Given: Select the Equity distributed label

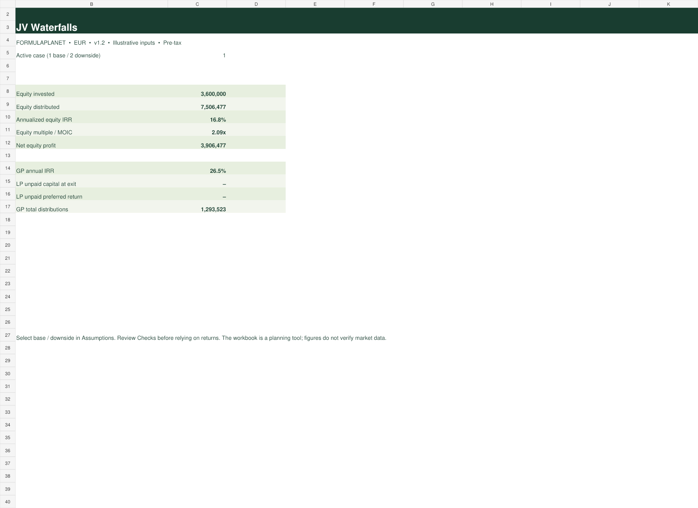Looking at the screenshot, I should pos(38,107).
